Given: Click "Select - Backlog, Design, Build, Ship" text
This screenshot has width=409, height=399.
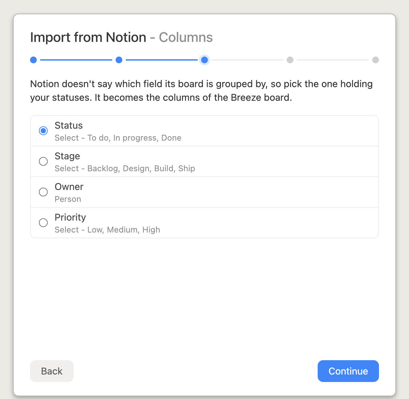Looking at the screenshot, I should coord(125,169).
